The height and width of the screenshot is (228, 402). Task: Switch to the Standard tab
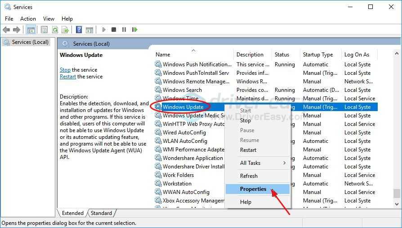click(x=101, y=213)
